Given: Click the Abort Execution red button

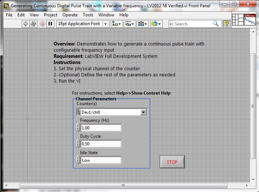Looking at the screenshot, I should click(x=42, y=24).
